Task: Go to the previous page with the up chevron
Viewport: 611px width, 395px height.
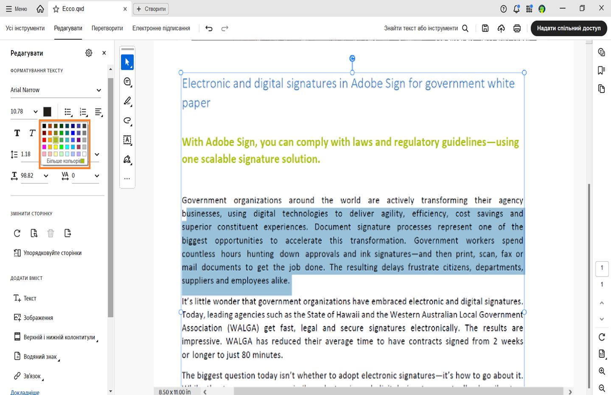Action: (x=602, y=303)
